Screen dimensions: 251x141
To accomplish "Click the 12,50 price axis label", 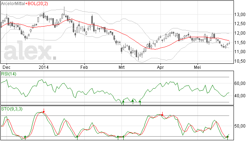I will [x=240, y=24].
